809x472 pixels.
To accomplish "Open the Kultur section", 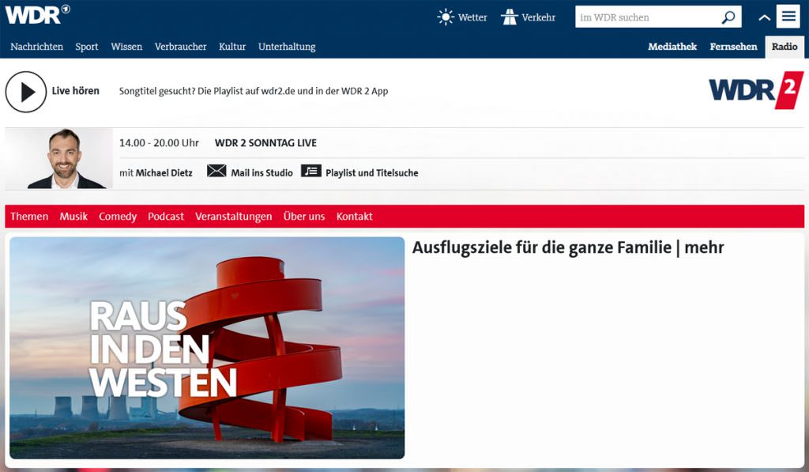I will (x=232, y=47).
